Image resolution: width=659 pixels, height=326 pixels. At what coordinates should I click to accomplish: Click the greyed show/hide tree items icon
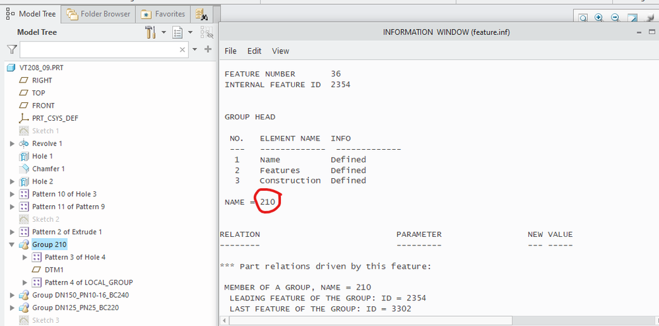[206, 32]
